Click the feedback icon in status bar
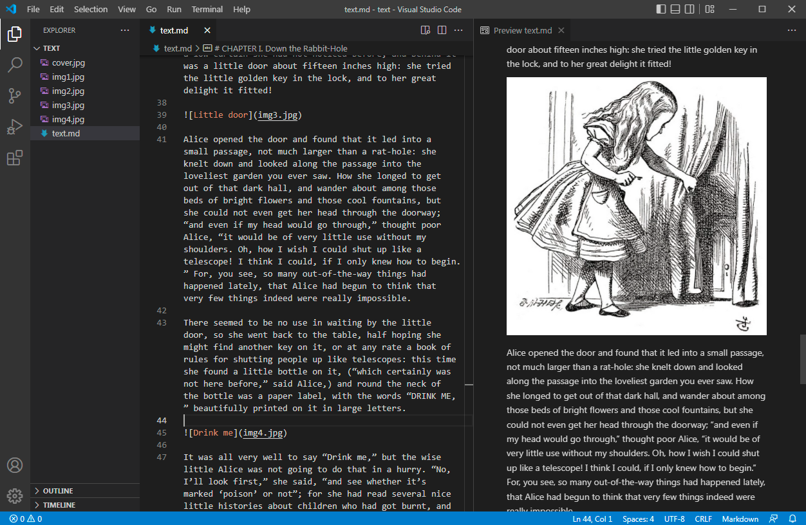Image resolution: width=806 pixels, height=525 pixels. (x=774, y=519)
